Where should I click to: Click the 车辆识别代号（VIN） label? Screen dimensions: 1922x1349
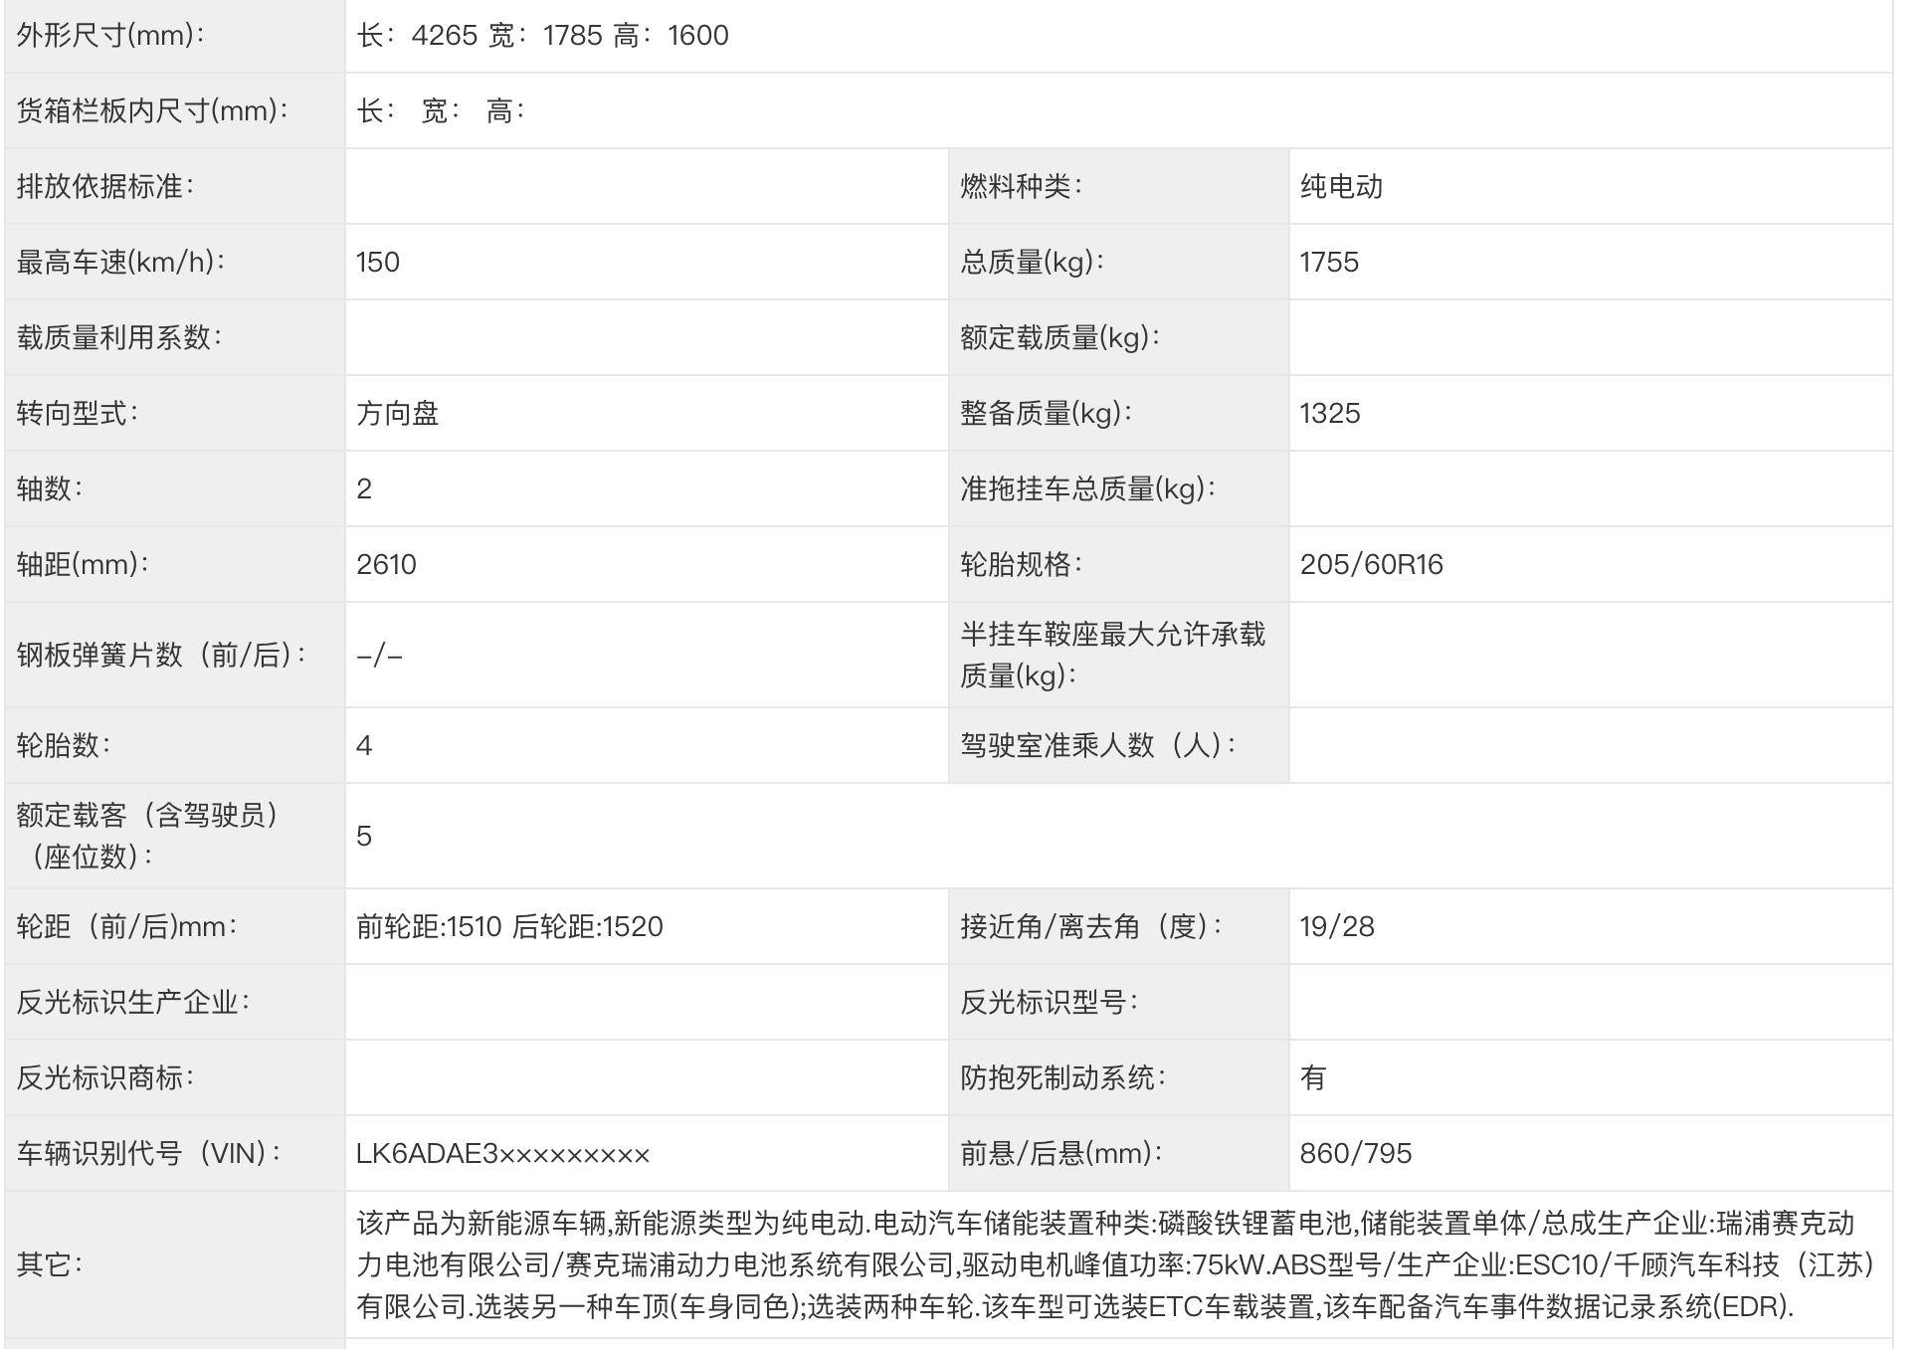coord(148,1153)
